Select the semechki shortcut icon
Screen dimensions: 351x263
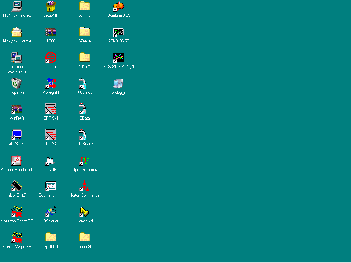coord(85,212)
